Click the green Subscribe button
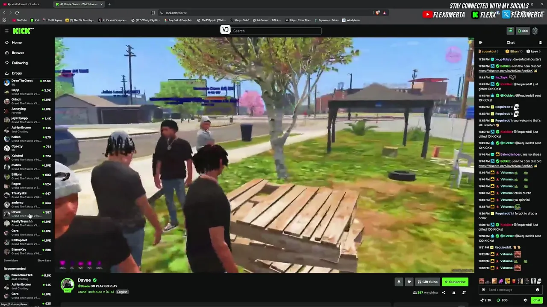Viewport: 547px width, 307px height. tap(455, 282)
